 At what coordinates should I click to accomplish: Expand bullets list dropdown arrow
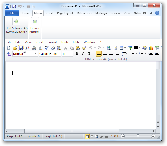[x=145, y=54]
